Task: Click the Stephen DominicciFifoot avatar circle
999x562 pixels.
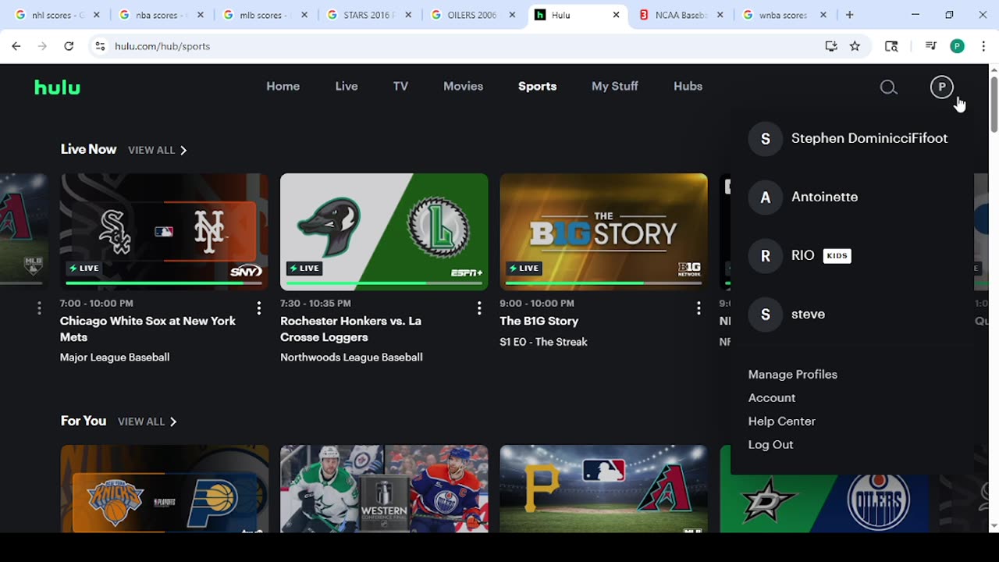Action: [765, 139]
